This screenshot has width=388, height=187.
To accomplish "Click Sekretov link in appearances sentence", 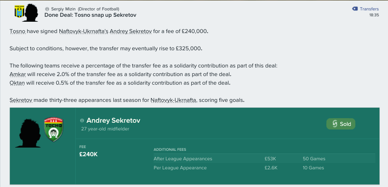I will 21,101.
